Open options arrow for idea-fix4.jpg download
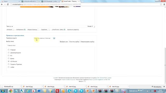Viewport: 166px width, 93px height. (64, 86)
